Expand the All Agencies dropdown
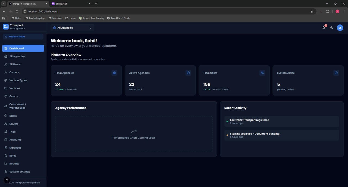 point(72,28)
